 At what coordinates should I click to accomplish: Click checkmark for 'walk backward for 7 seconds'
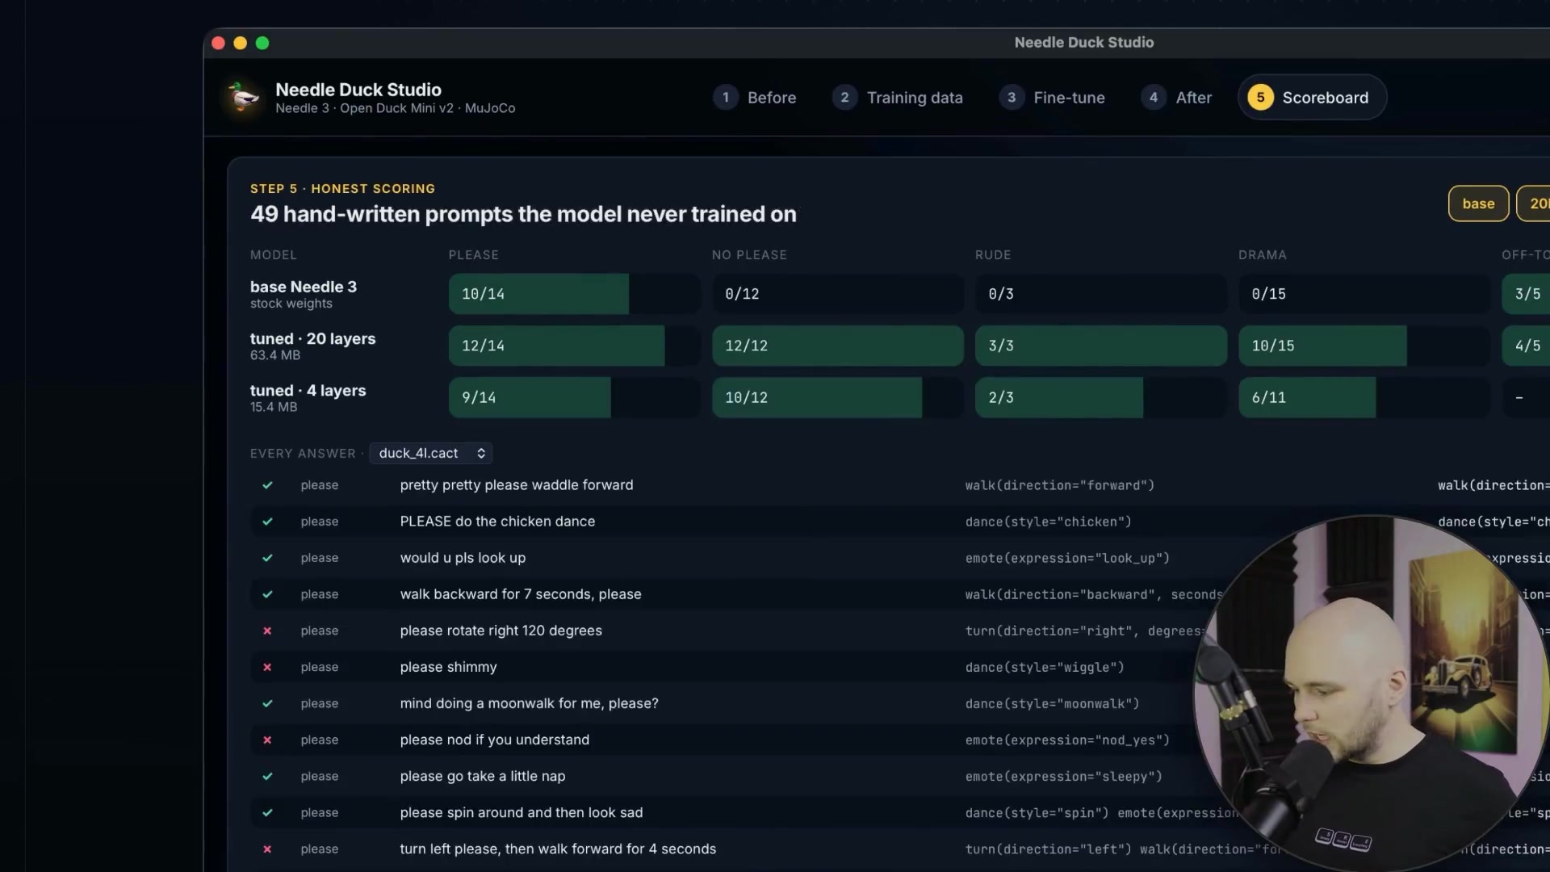(x=267, y=594)
